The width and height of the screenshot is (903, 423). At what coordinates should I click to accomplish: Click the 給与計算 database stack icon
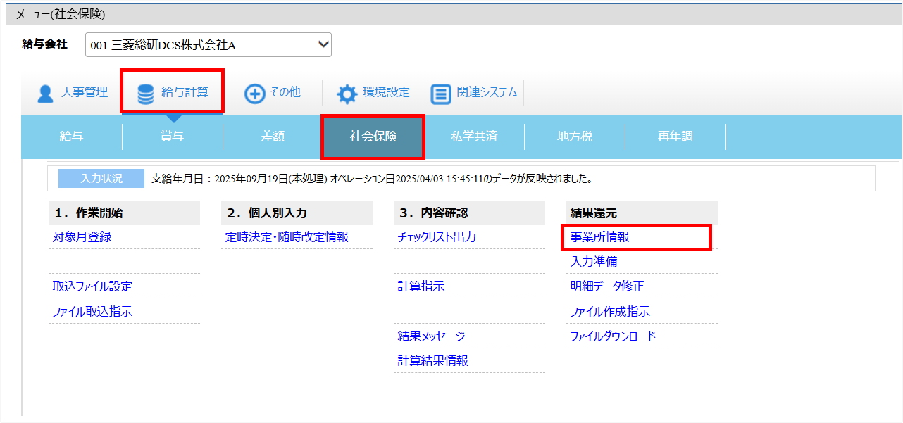click(x=146, y=94)
